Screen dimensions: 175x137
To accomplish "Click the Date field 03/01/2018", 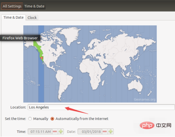I will click(90, 132).
